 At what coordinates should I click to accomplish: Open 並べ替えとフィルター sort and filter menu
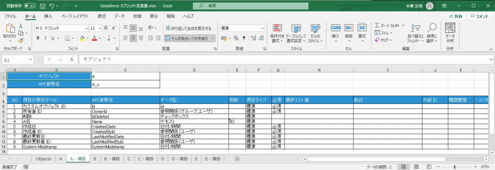[415, 33]
